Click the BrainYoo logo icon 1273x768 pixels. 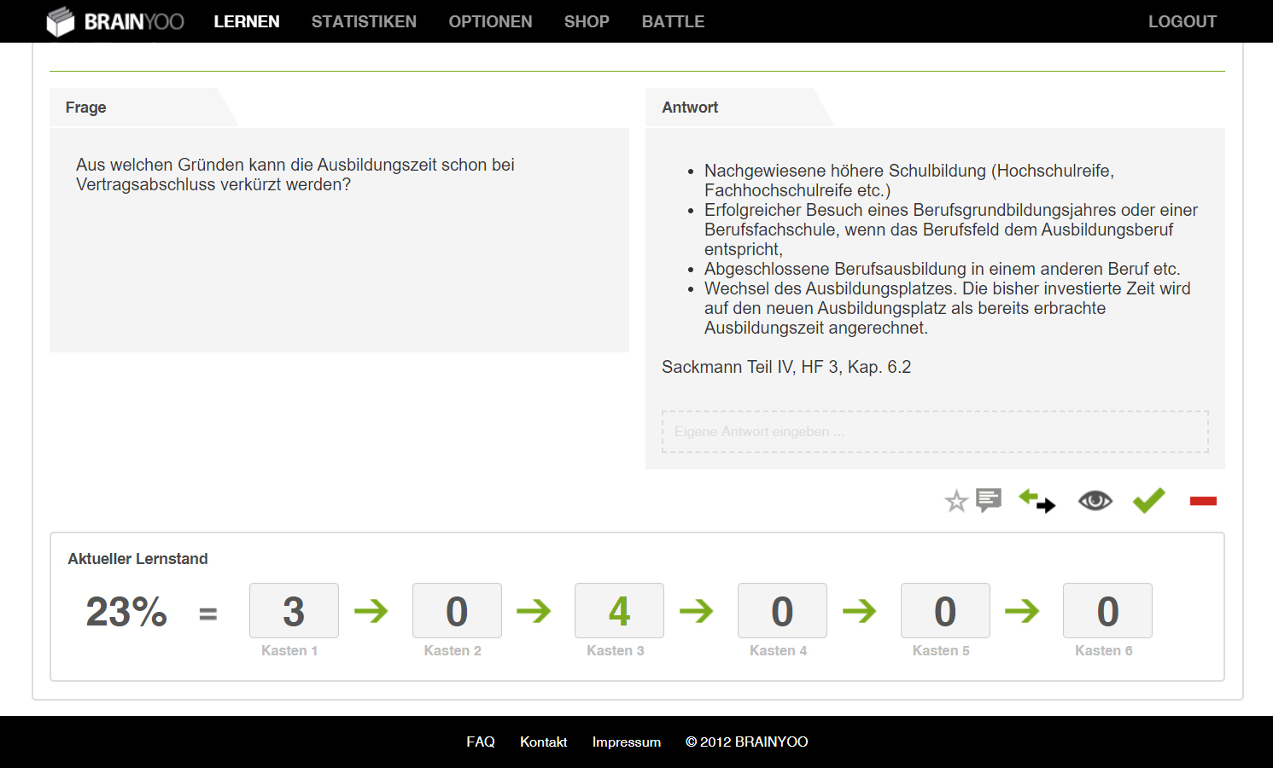(61, 21)
